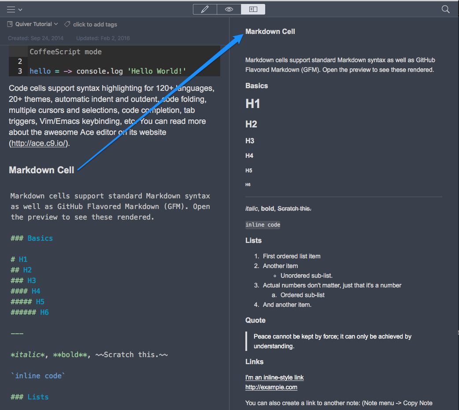Switch to pencil editor-only mode
The width and height of the screenshot is (459, 410).
click(x=205, y=9)
